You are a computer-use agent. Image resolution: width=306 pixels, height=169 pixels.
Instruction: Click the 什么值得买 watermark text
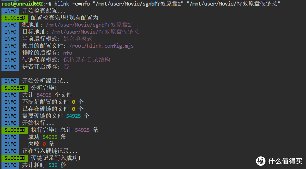[285, 161]
